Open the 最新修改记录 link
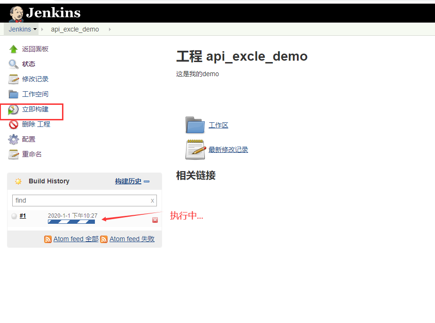 228,150
